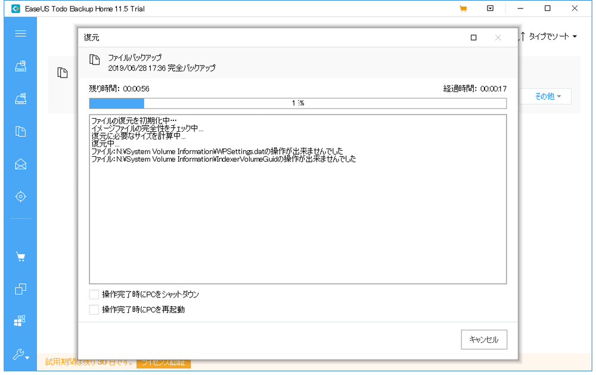Click the EaseUS app logo in title bar
Image resolution: width=596 pixels, height=375 pixels.
coord(15,9)
